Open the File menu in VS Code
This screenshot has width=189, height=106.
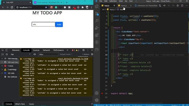(101, 1)
